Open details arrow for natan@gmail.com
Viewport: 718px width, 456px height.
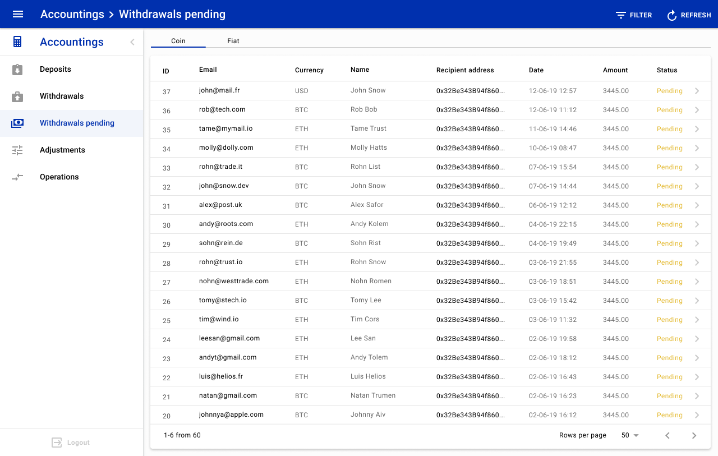pyautogui.click(x=697, y=396)
